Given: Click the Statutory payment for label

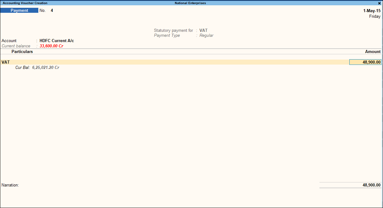Looking at the screenshot, I should pyautogui.click(x=174, y=31).
